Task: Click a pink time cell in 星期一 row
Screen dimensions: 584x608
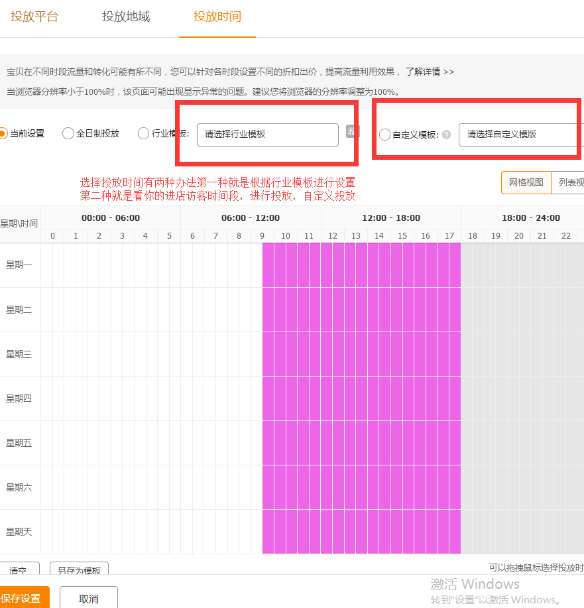Action: 331,264
